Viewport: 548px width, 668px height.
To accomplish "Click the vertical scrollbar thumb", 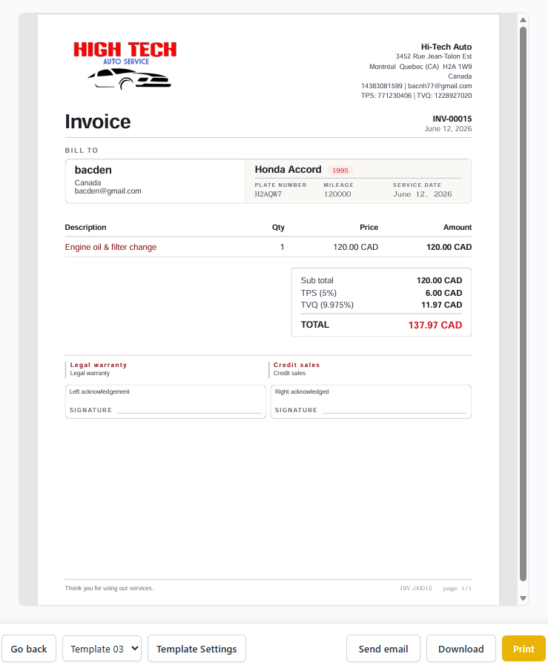I will click(523, 303).
